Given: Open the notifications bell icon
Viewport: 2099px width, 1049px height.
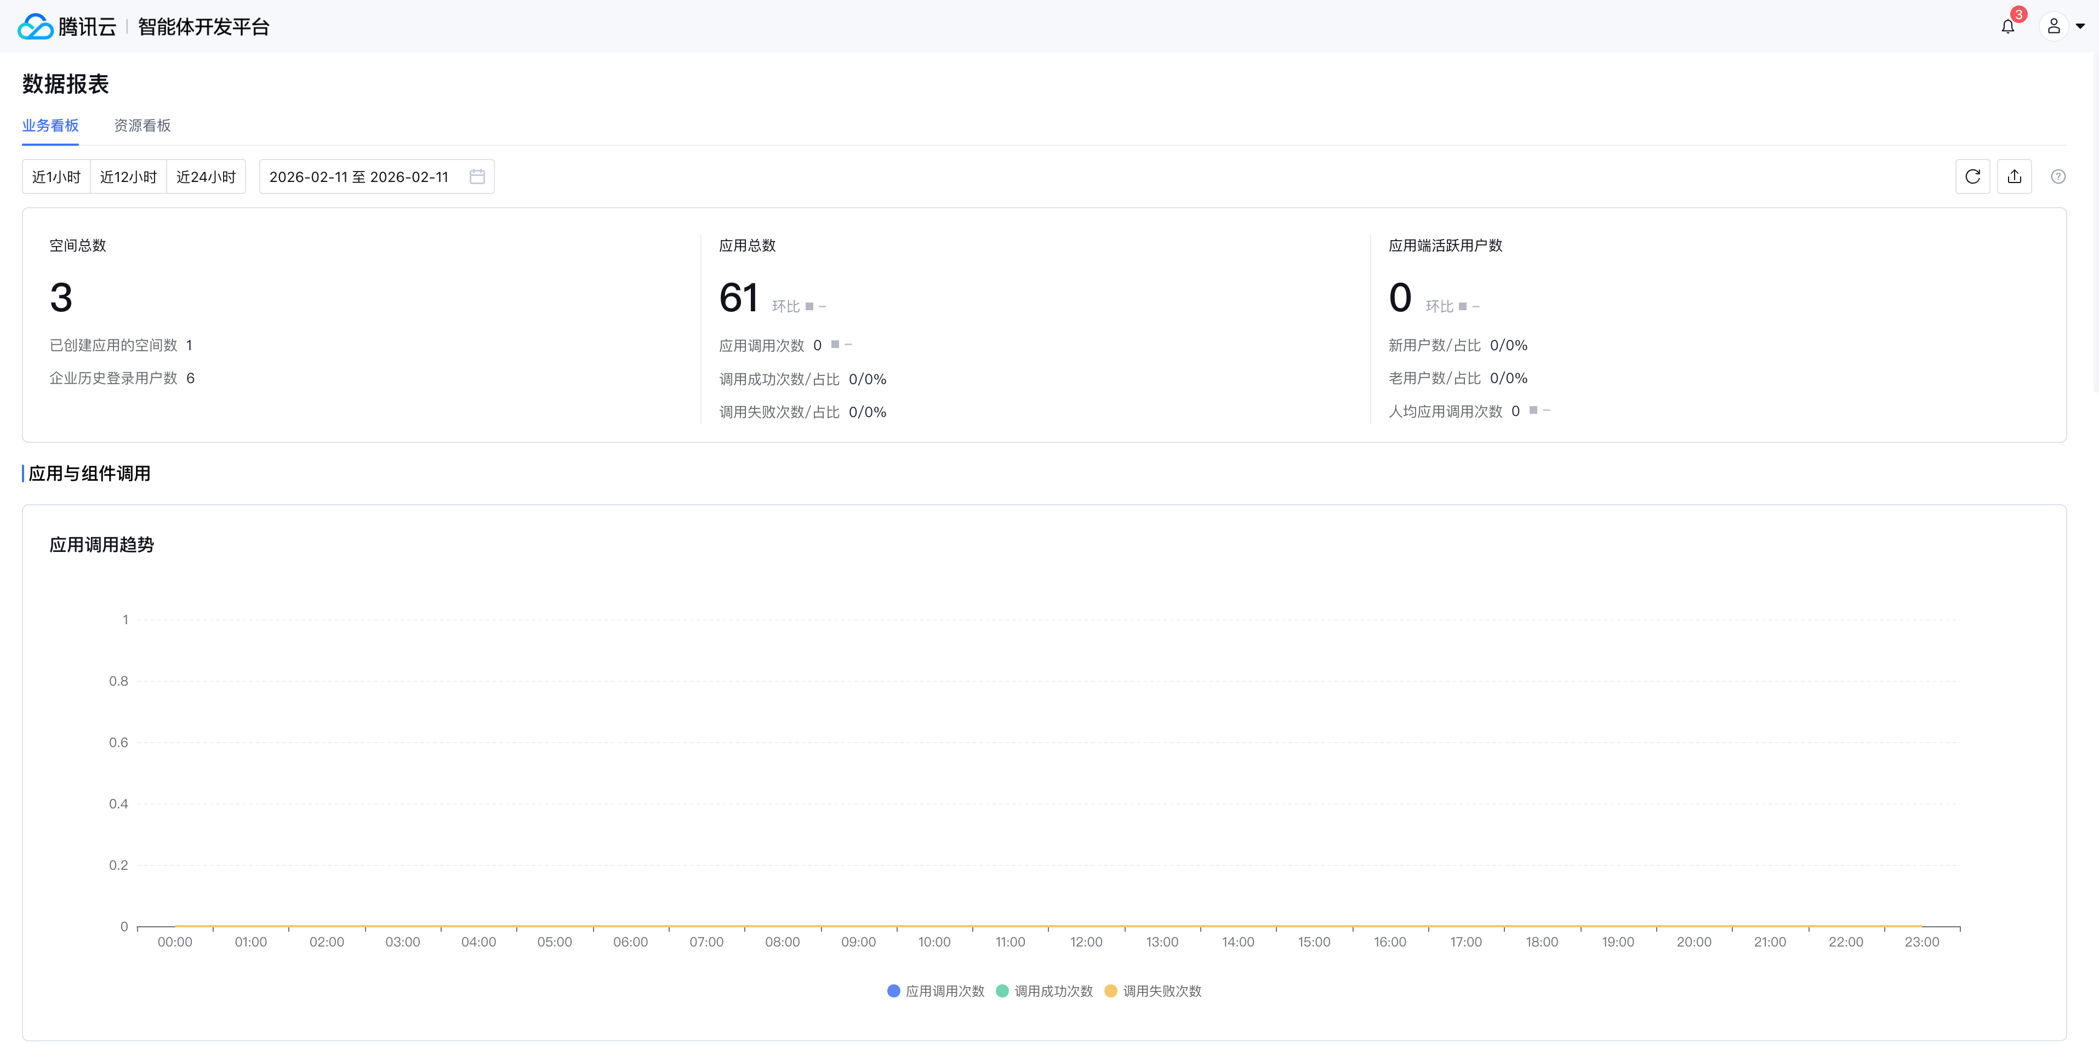Looking at the screenshot, I should [x=2007, y=27].
